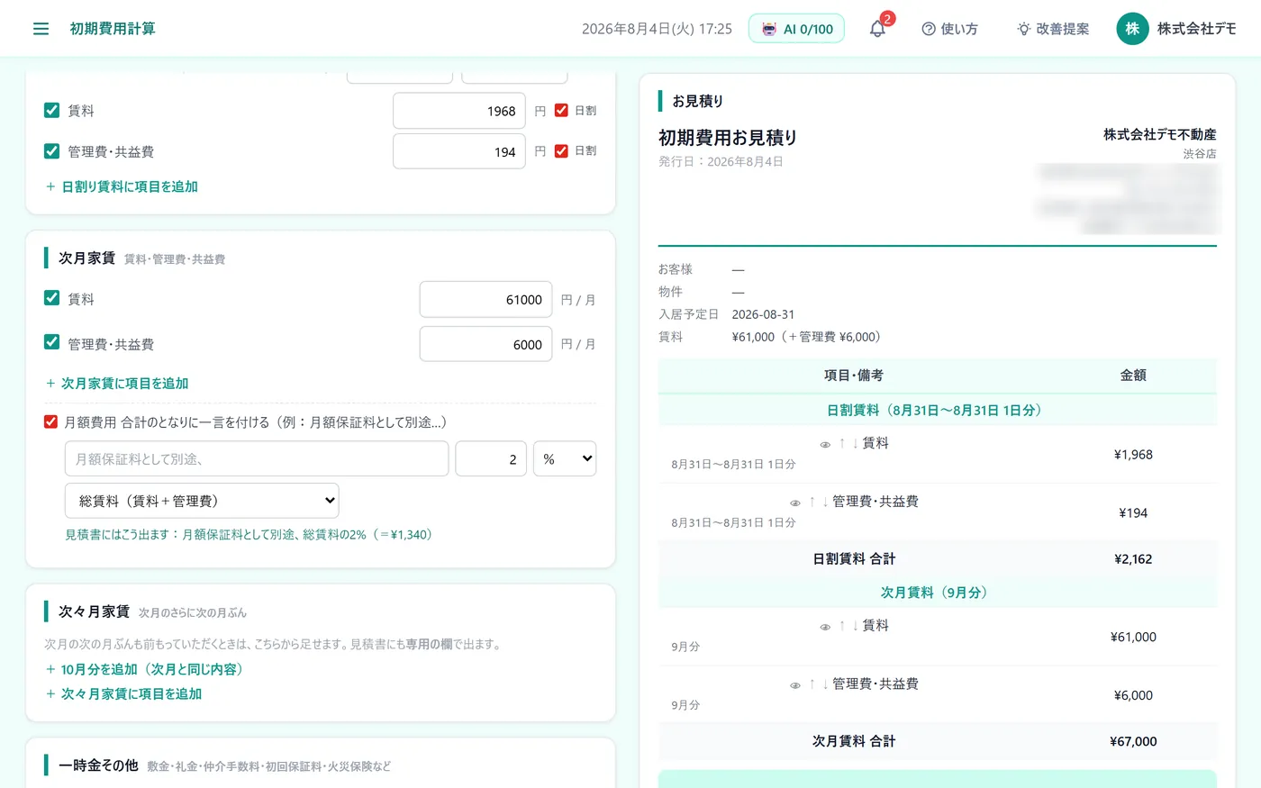Image resolution: width=1261 pixels, height=788 pixels.
Task: Click the 日割賃料 合計 amount ¥2,162
Action: coord(1133,558)
